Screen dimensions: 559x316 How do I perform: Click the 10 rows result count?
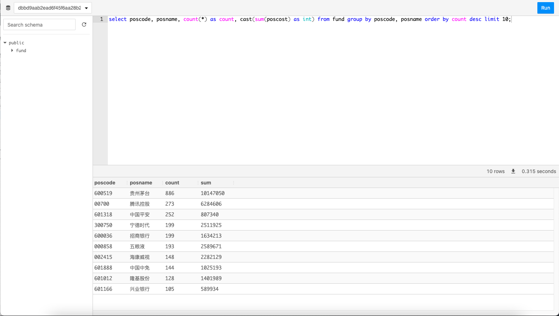(x=496, y=171)
